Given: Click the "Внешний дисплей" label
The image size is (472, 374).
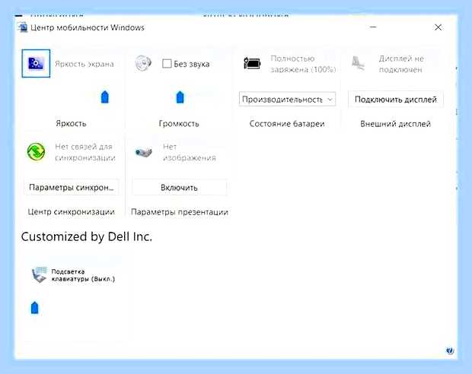Looking at the screenshot, I should point(396,124).
